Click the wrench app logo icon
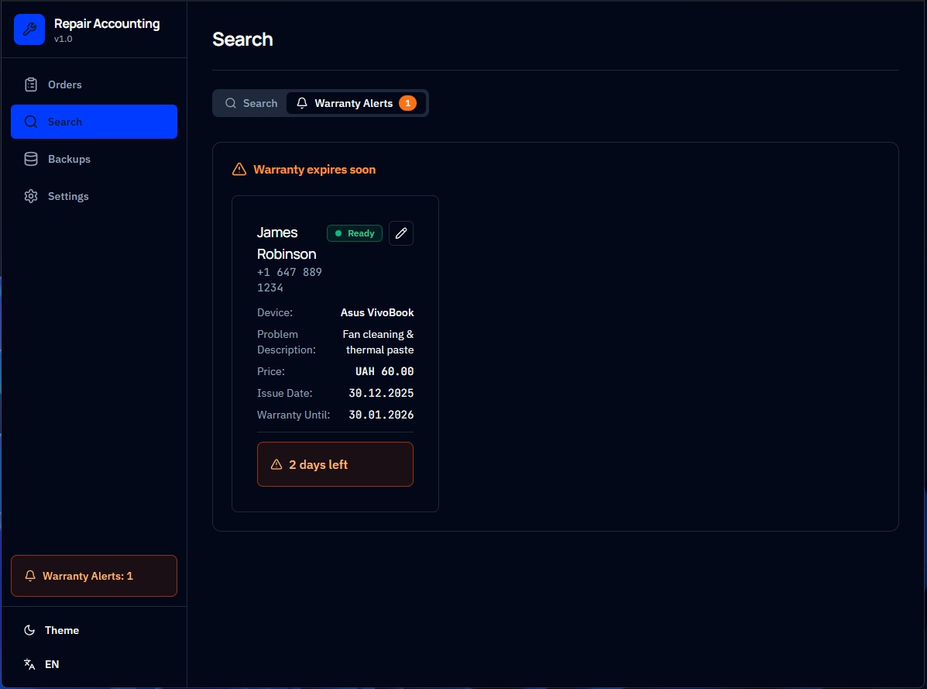Screen dimensions: 927x689 pos(29,29)
